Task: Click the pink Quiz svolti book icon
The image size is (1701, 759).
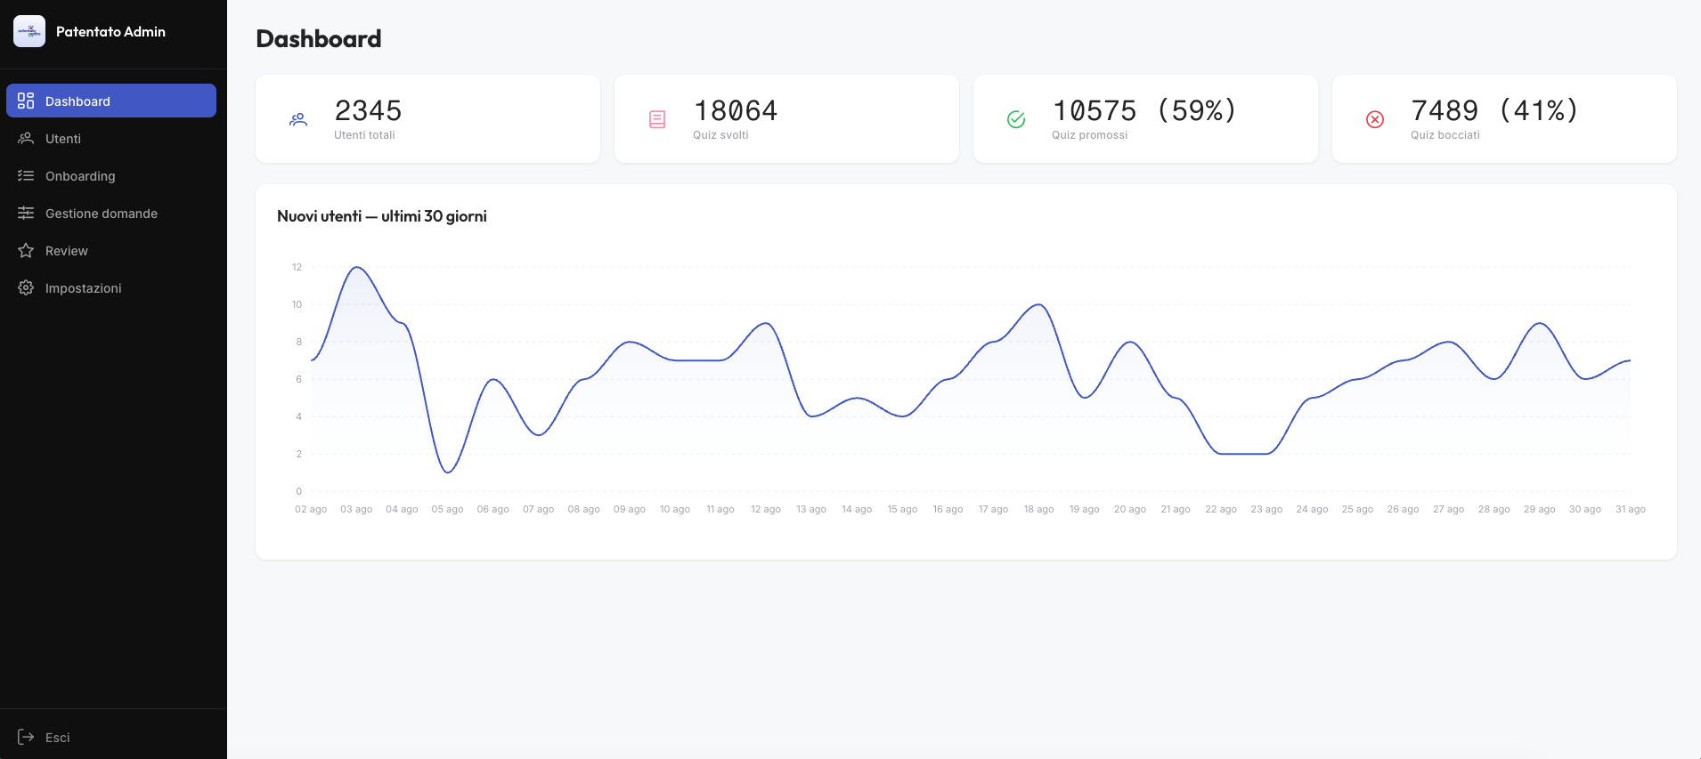Action: tap(657, 119)
